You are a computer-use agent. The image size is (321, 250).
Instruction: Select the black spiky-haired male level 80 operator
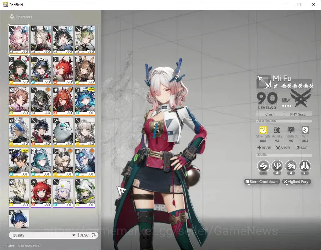(41, 132)
